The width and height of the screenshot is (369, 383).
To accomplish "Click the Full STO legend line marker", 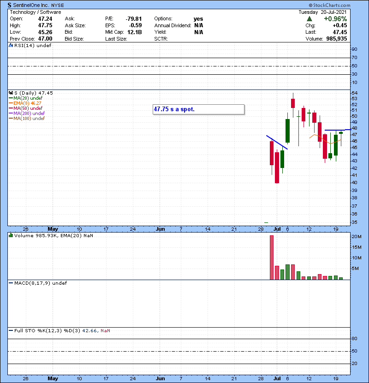I will coord(11,330).
